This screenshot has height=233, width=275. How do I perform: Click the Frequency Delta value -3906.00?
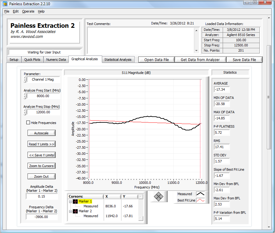42,217
